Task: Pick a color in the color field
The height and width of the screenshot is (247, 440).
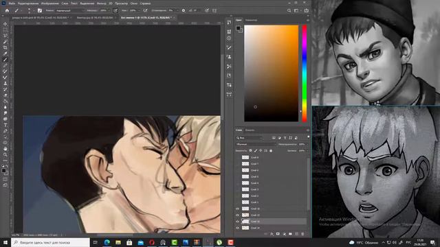Action: 272,73
